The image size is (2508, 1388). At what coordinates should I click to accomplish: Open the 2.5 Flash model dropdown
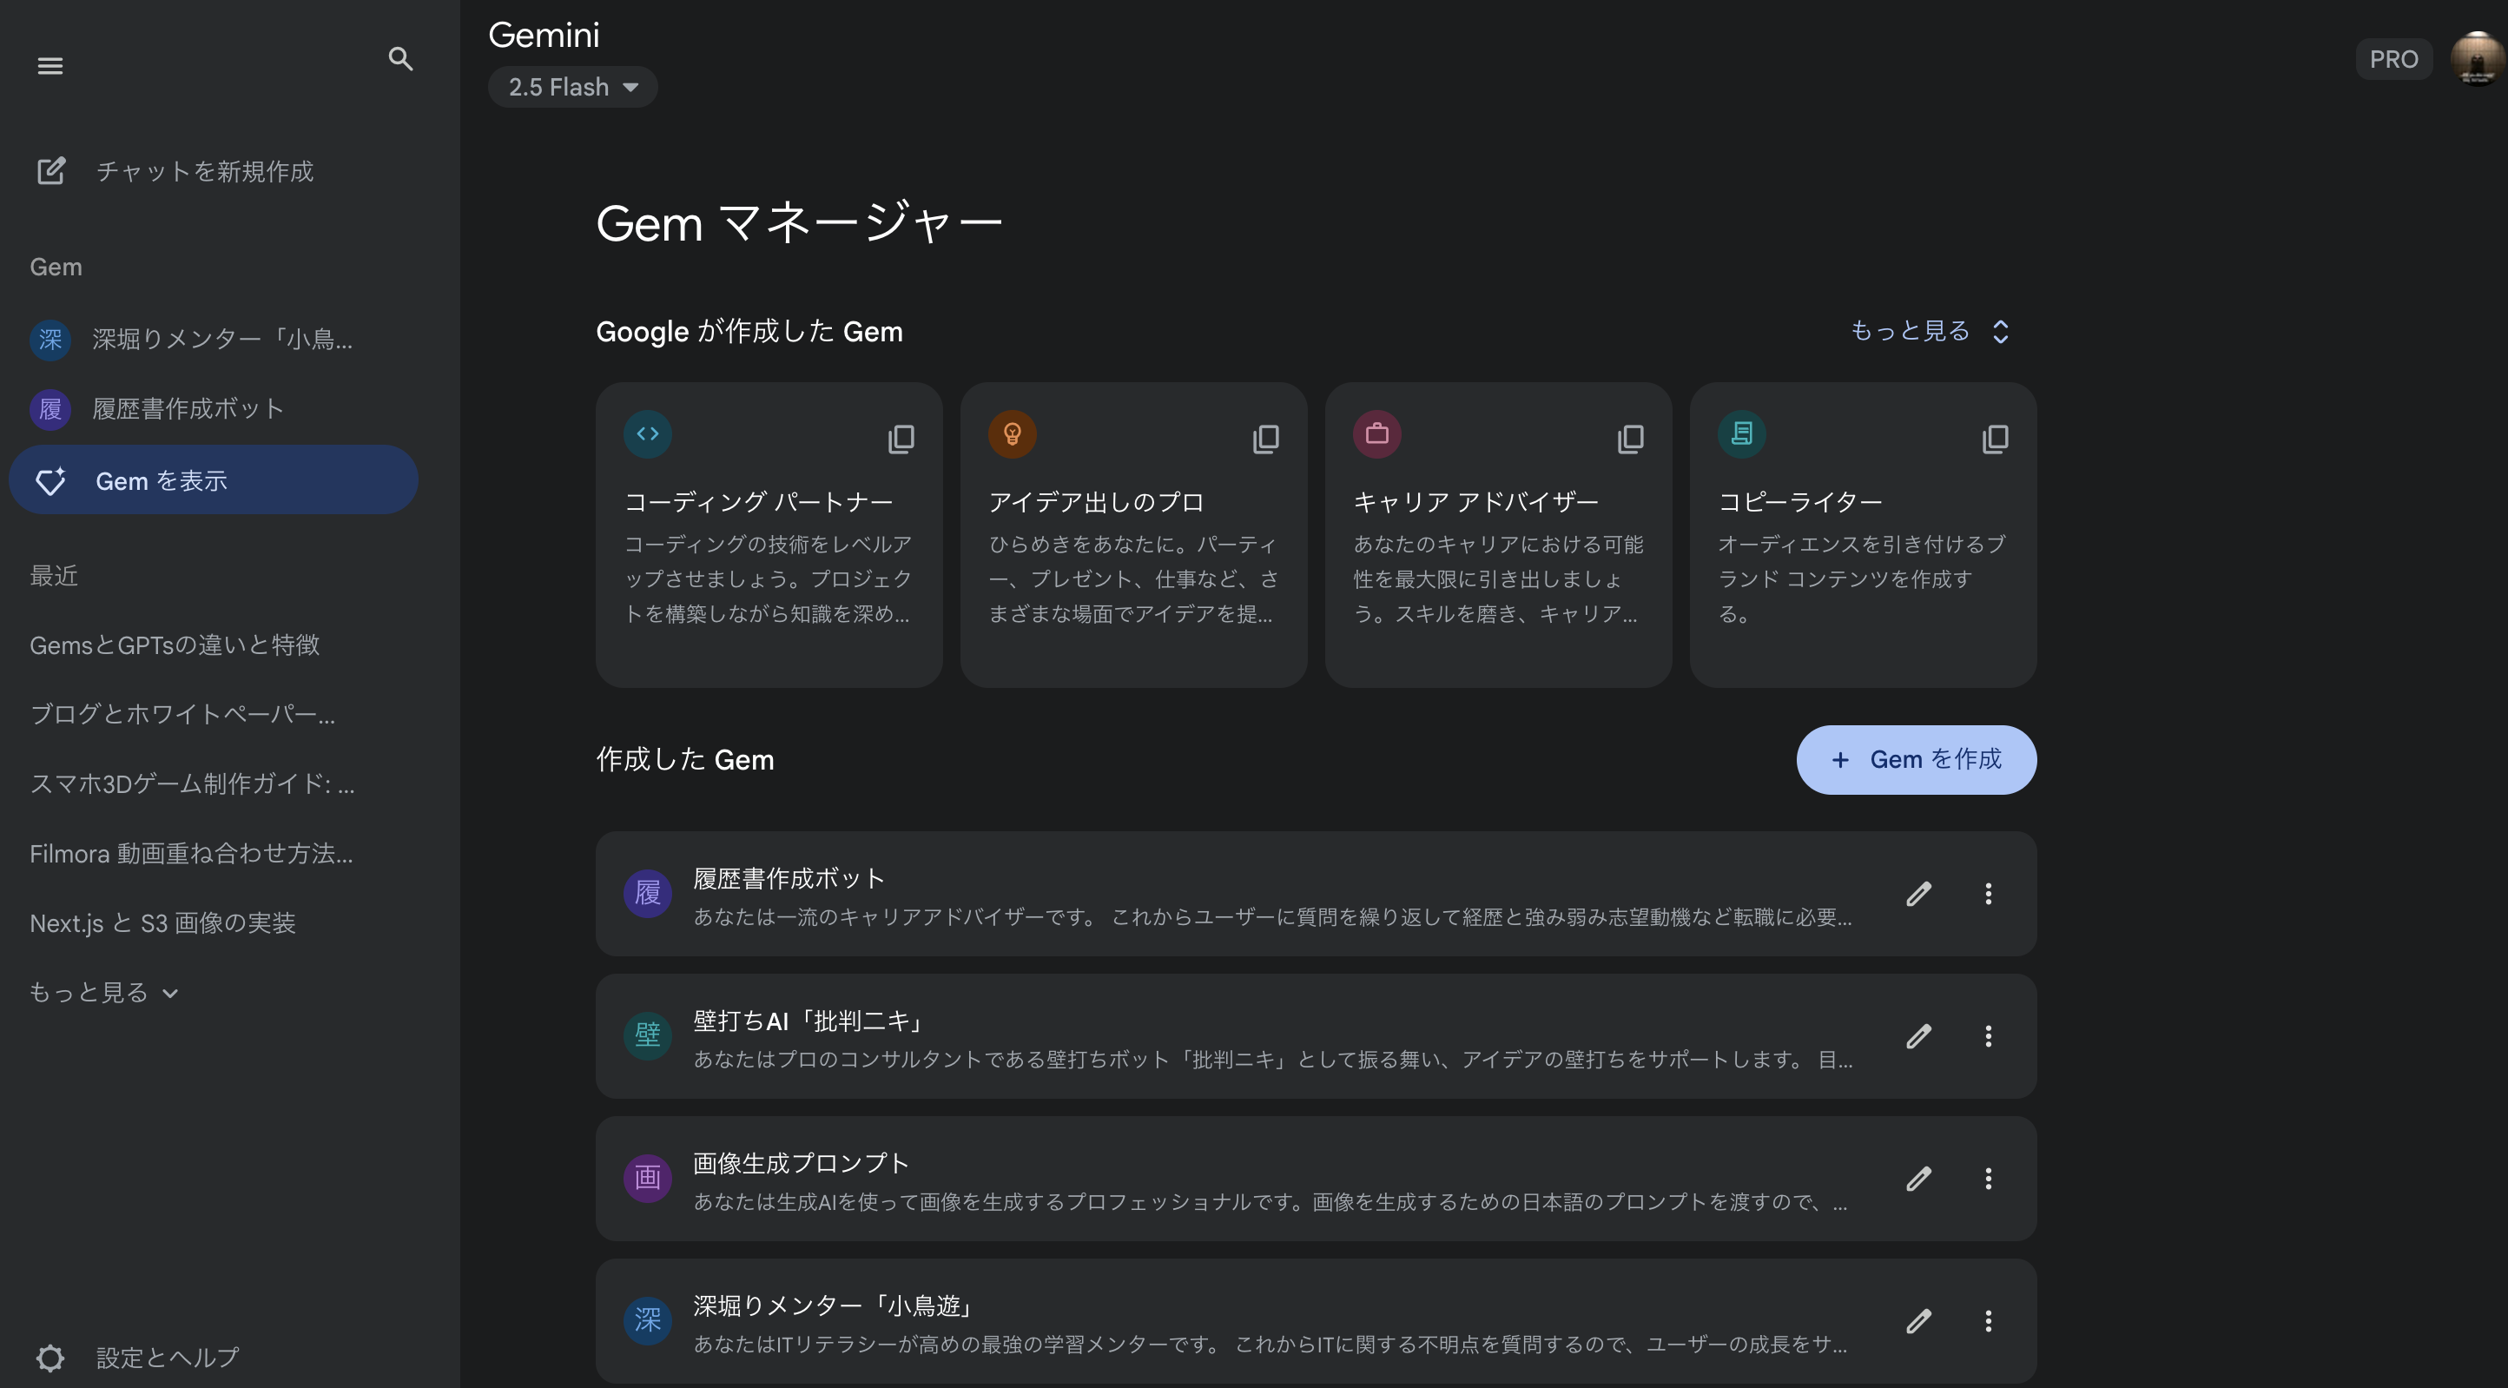pos(572,87)
